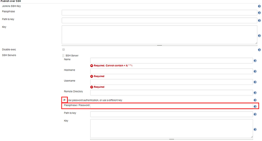Screen dimensions: 262x141
Task: Click the Passphrase / Password input
Action: point(172,106)
